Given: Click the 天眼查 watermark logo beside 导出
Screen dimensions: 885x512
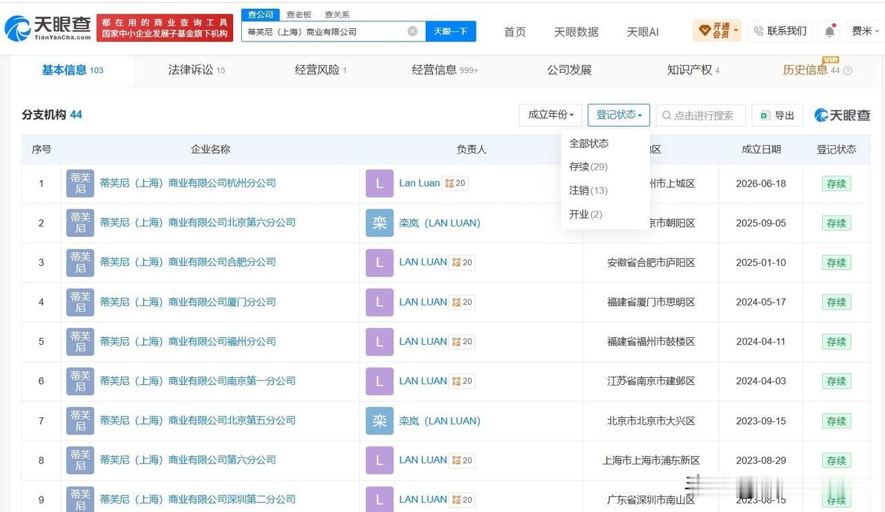Looking at the screenshot, I should [842, 115].
